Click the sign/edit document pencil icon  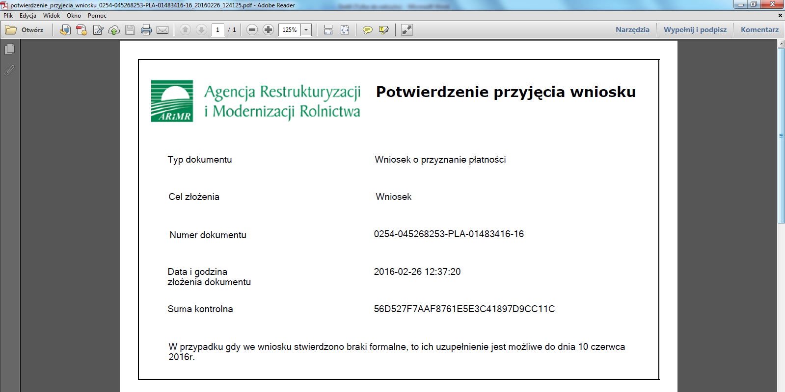[98, 30]
